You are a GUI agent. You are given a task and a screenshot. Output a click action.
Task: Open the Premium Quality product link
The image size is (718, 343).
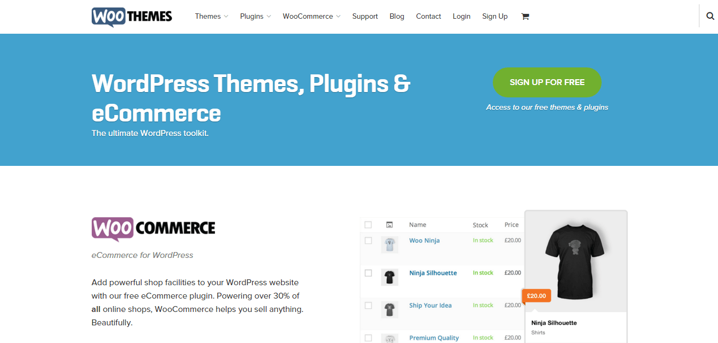[x=434, y=338]
